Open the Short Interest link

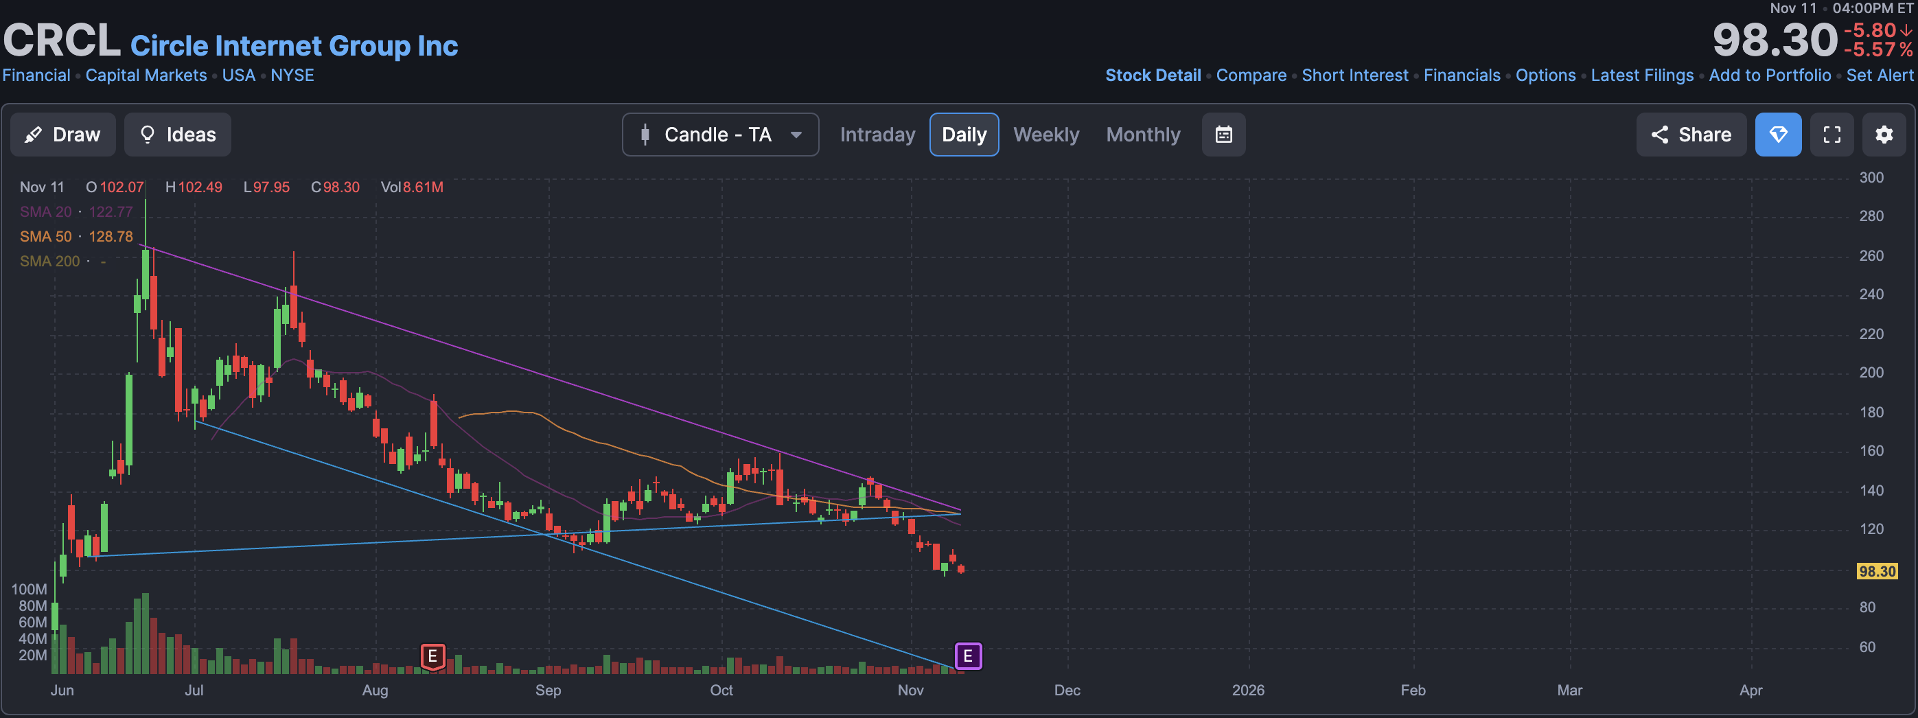tap(1354, 76)
